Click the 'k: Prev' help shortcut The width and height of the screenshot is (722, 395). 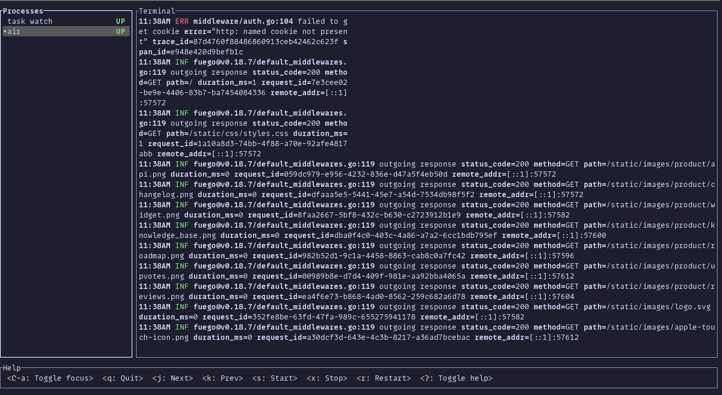click(222, 378)
